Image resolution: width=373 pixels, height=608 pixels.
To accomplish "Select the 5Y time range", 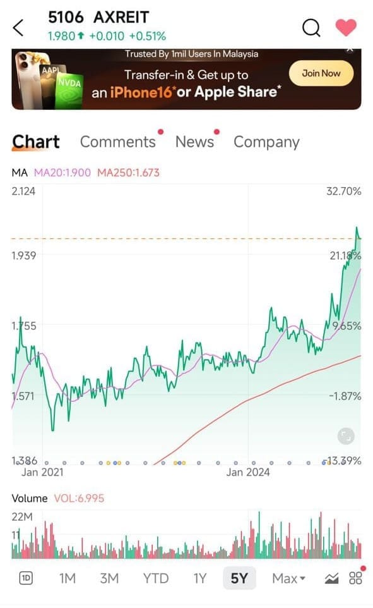I will (x=239, y=578).
